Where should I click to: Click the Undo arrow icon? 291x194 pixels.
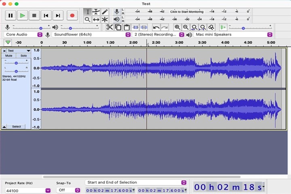[156, 27]
